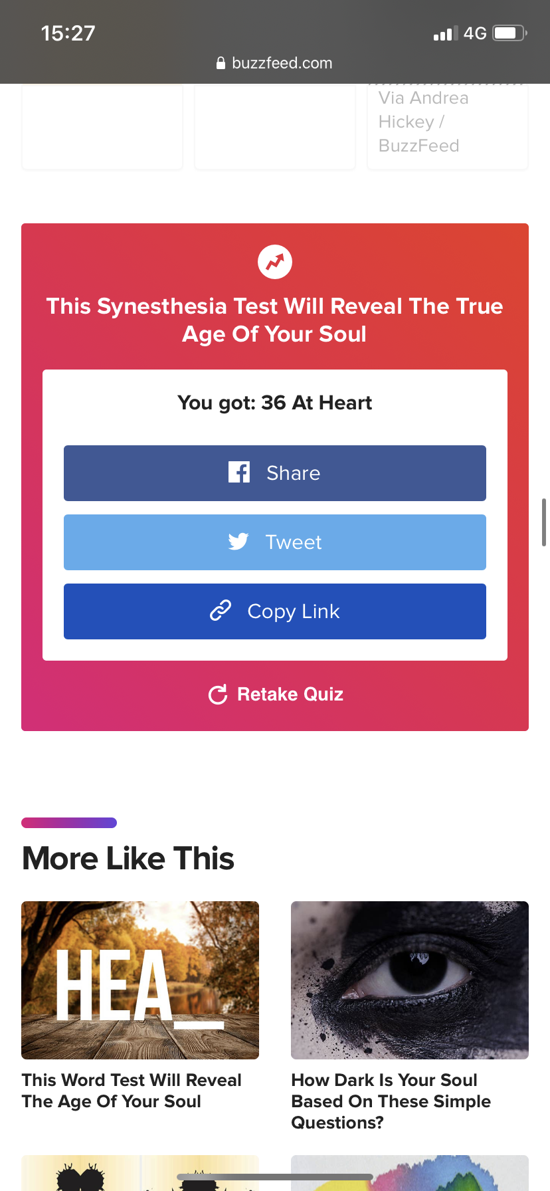Click the page scrollbar on the right edge
550x1191 pixels.
544,522
